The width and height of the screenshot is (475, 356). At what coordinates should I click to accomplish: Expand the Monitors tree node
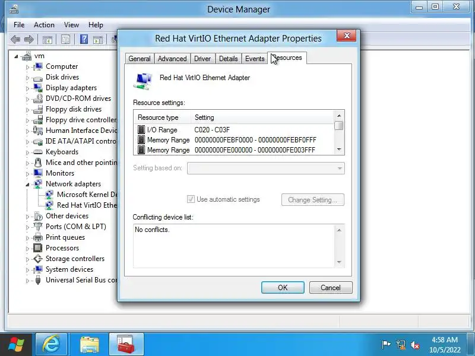click(x=27, y=174)
